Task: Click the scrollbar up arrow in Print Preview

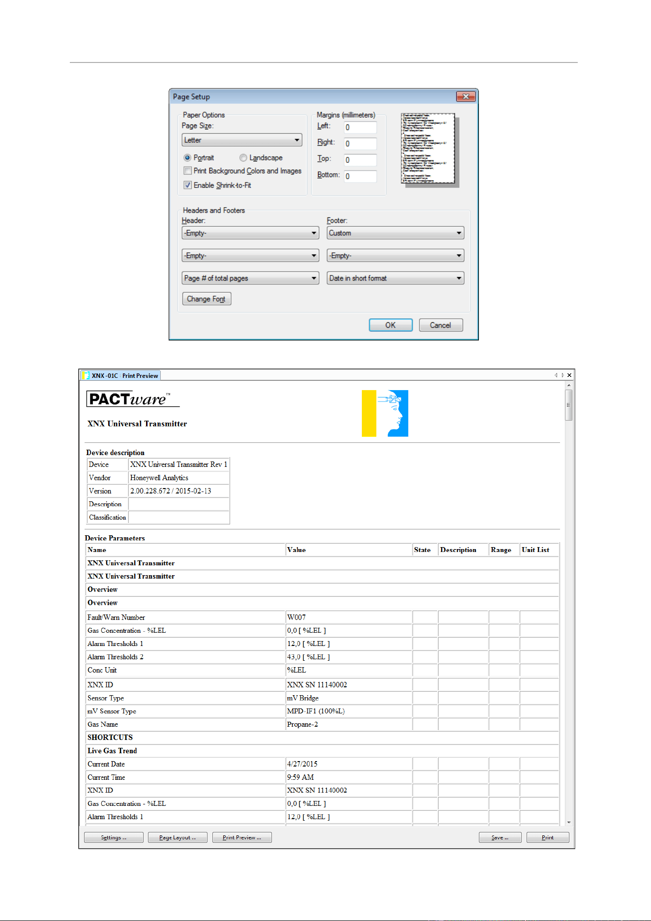Action: 569,385
